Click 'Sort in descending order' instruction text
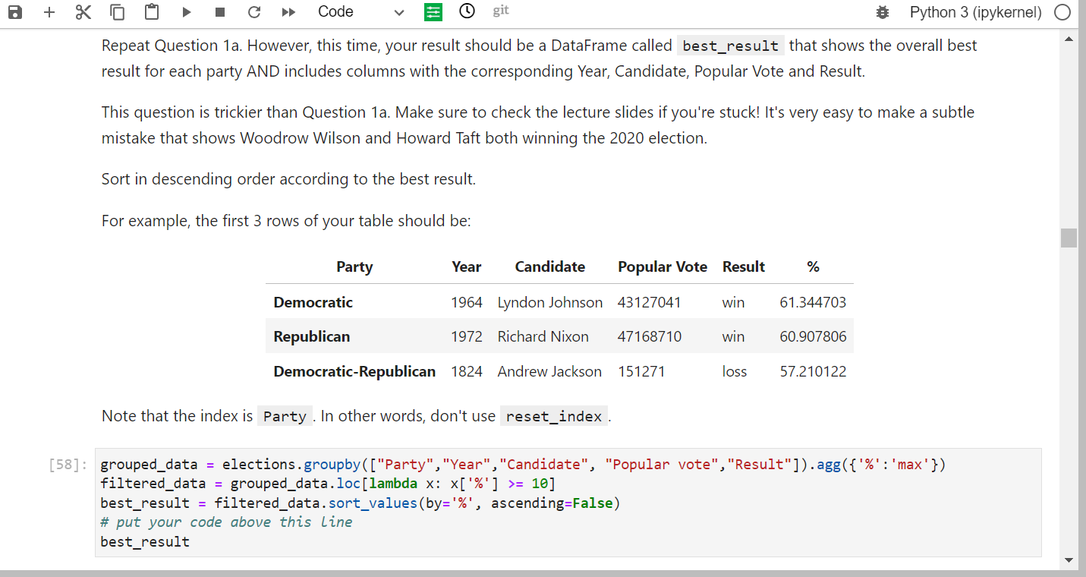This screenshot has width=1086, height=577. [288, 179]
